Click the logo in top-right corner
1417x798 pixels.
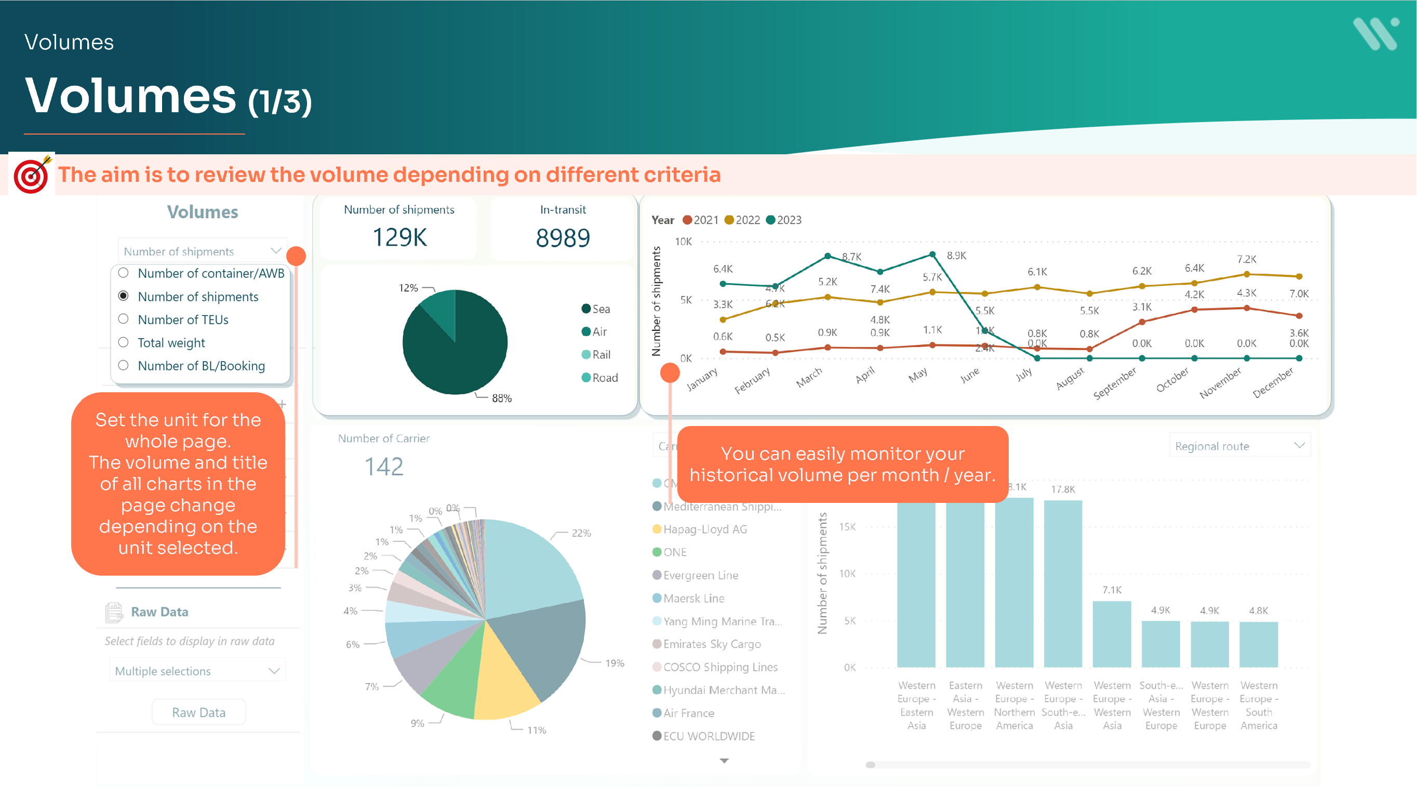coord(1374,34)
